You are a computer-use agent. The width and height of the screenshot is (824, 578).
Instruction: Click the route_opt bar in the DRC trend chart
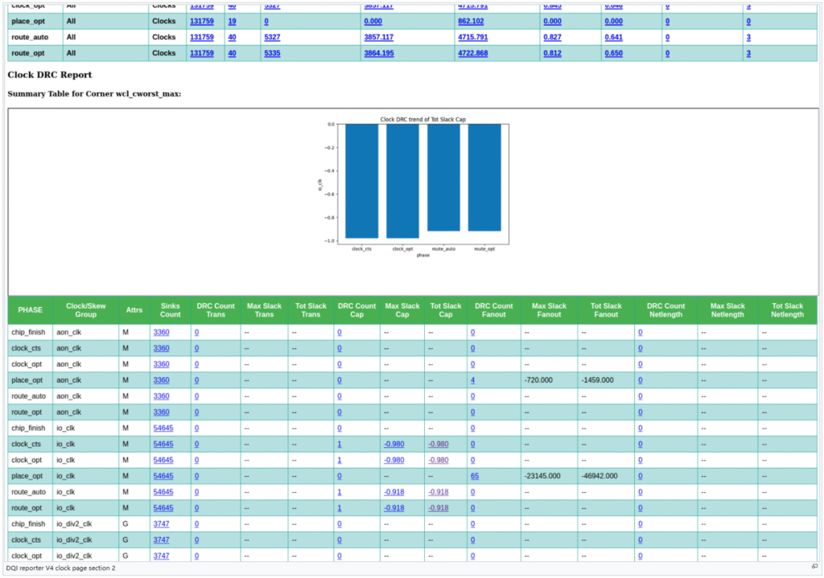[484, 178]
